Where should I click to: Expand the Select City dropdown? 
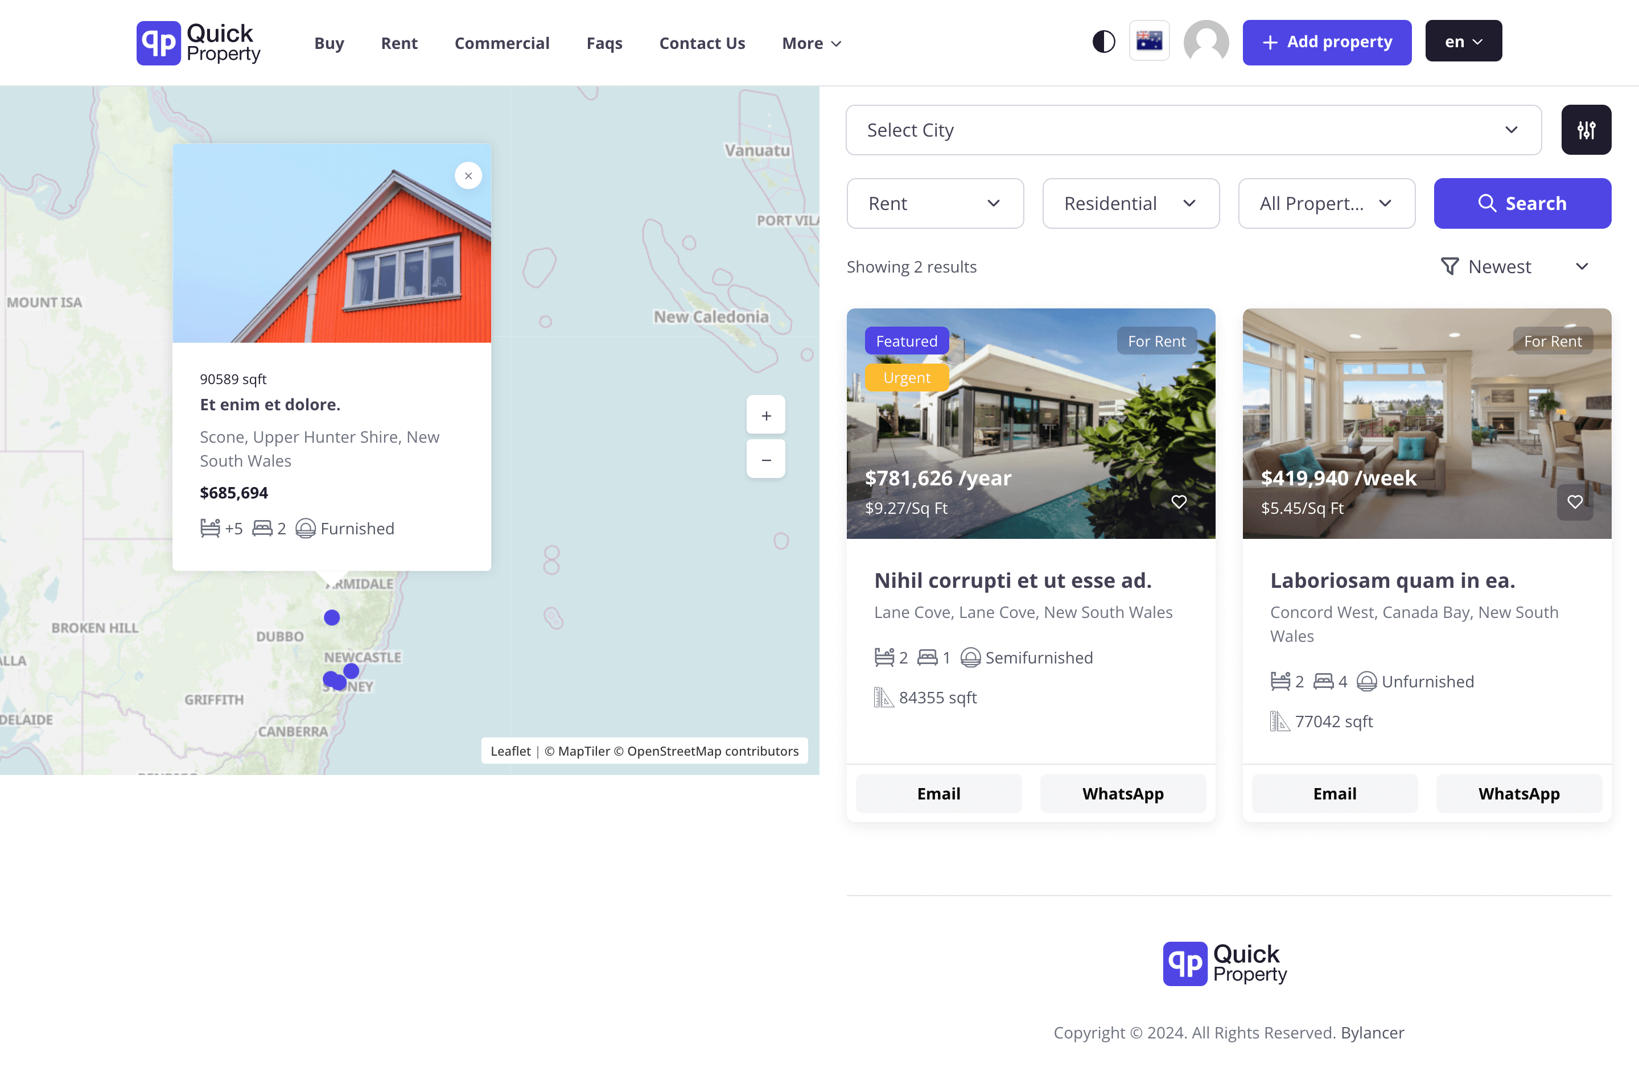coord(1193,130)
